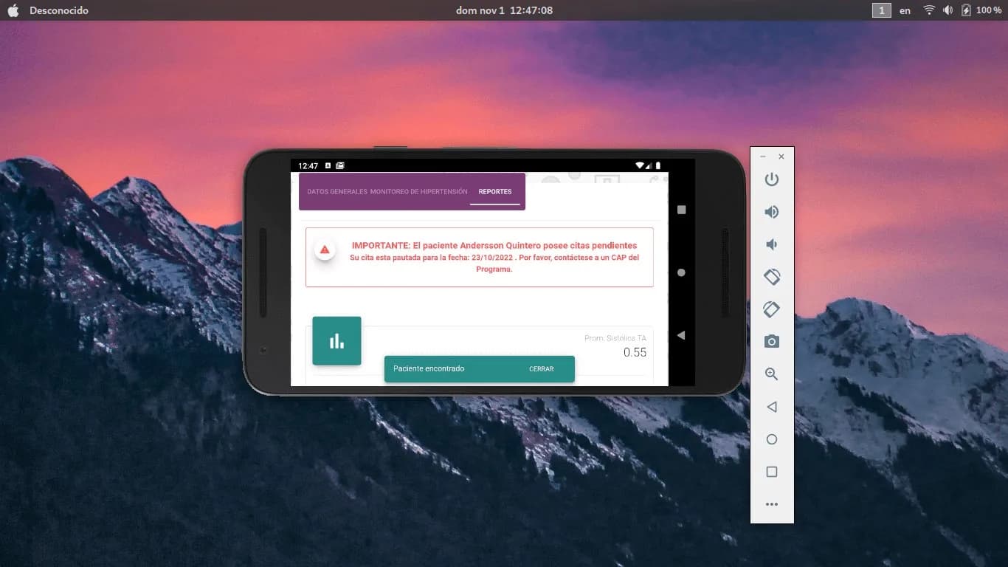Click the 0.55 systolic average value
The image size is (1008, 567).
(x=635, y=353)
